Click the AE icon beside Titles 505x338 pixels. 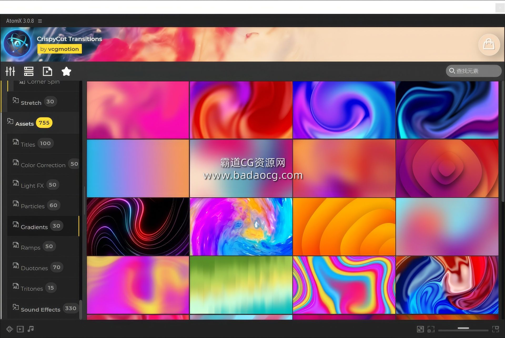[x=16, y=142]
